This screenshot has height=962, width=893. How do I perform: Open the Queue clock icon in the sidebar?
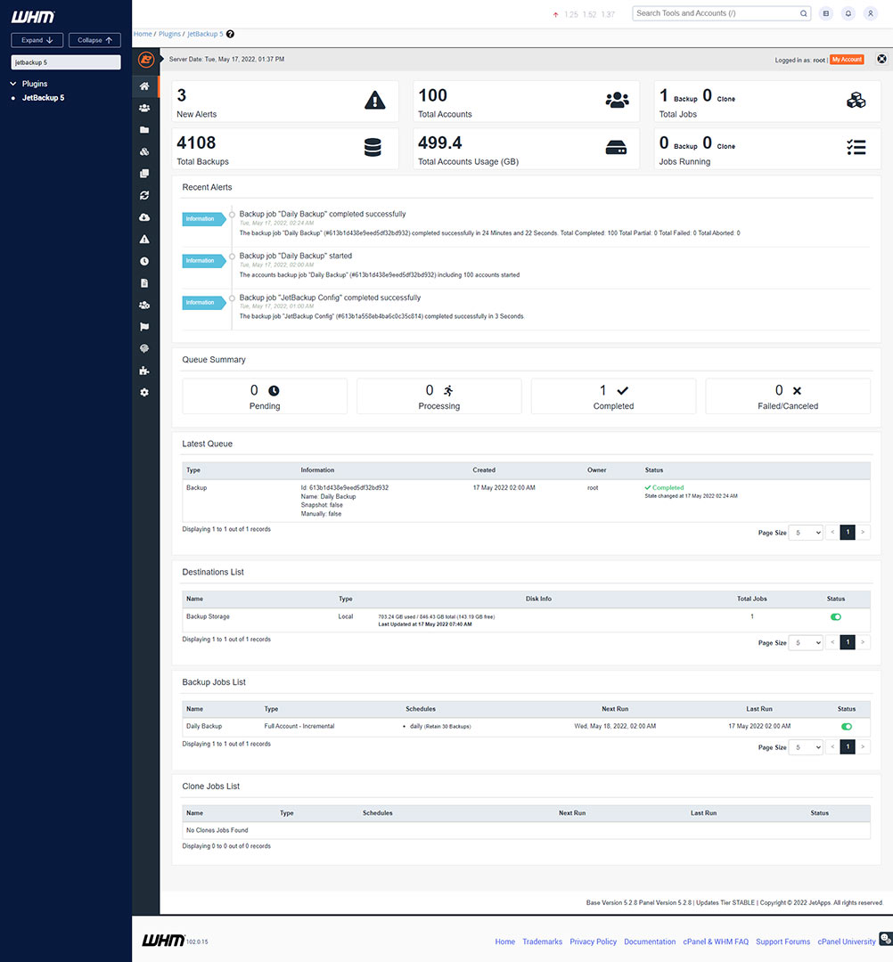pyautogui.click(x=144, y=260)
